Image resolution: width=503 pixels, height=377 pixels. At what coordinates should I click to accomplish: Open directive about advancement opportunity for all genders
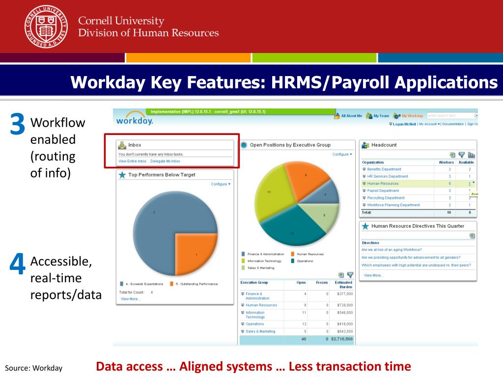[x=411, y=257]
